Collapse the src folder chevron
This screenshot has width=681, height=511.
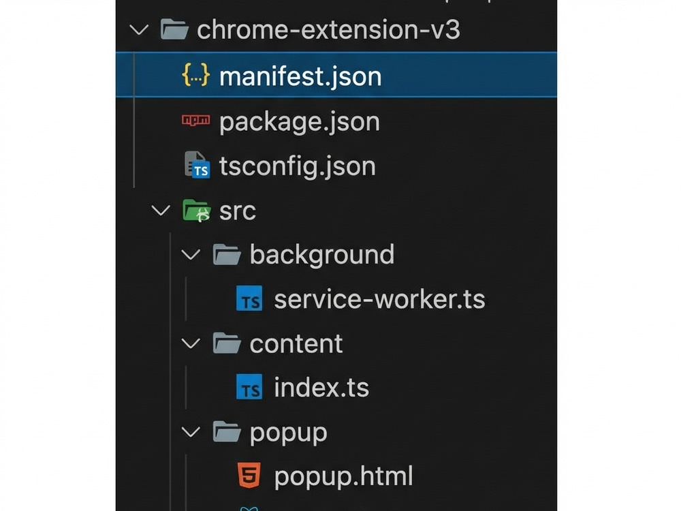pos(161,211)
